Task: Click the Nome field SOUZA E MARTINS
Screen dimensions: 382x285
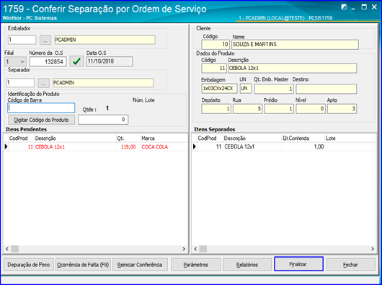Action: [295, 44]
